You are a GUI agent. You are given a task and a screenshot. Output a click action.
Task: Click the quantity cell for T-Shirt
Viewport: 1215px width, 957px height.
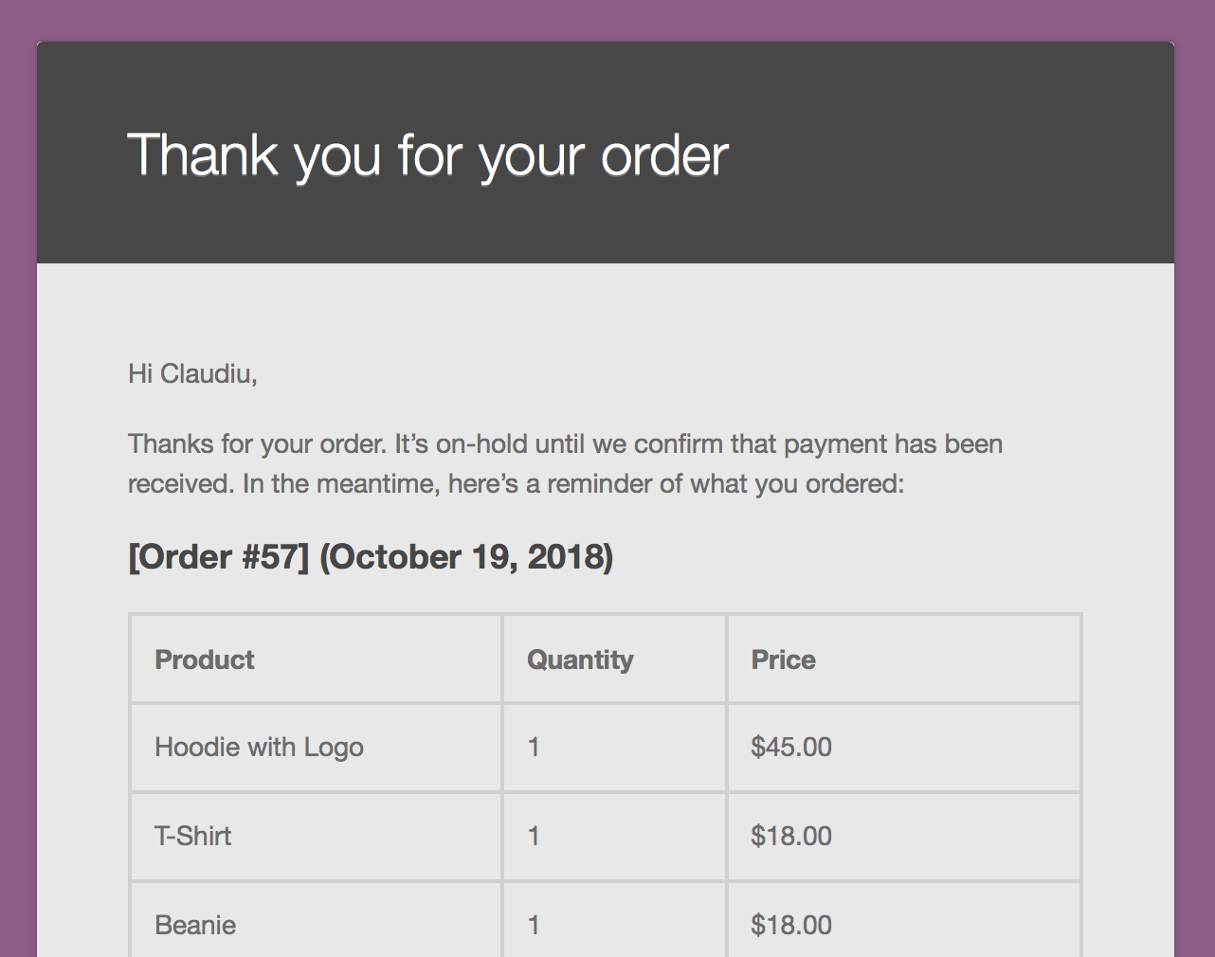(x=614, y=837)
